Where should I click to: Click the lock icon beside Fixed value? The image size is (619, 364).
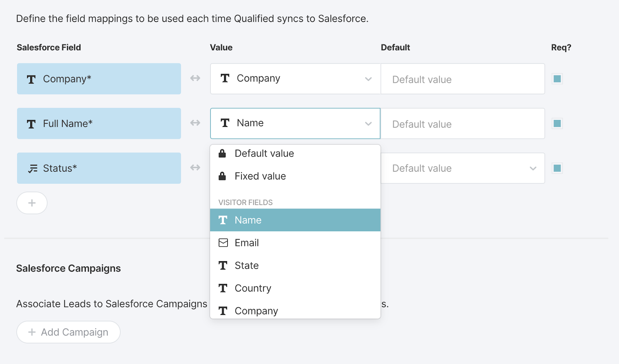click(222, 176)
